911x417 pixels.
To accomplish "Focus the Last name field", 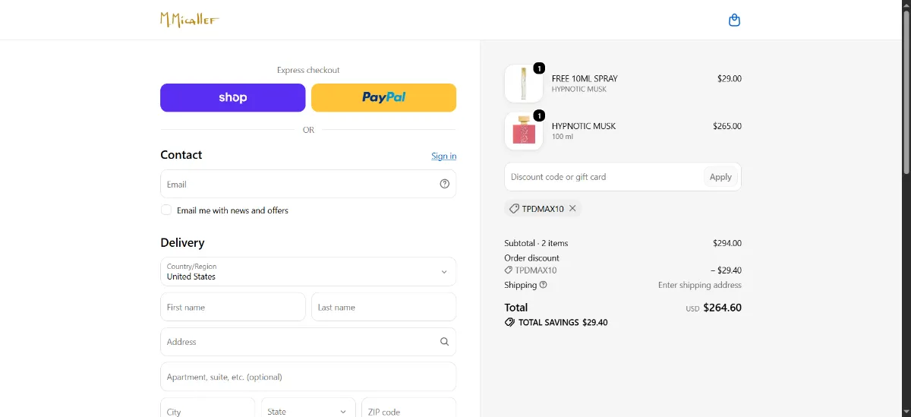I will point(384,307).
